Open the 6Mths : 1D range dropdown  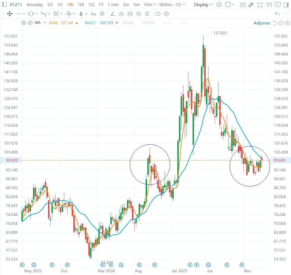click(172, 5)
